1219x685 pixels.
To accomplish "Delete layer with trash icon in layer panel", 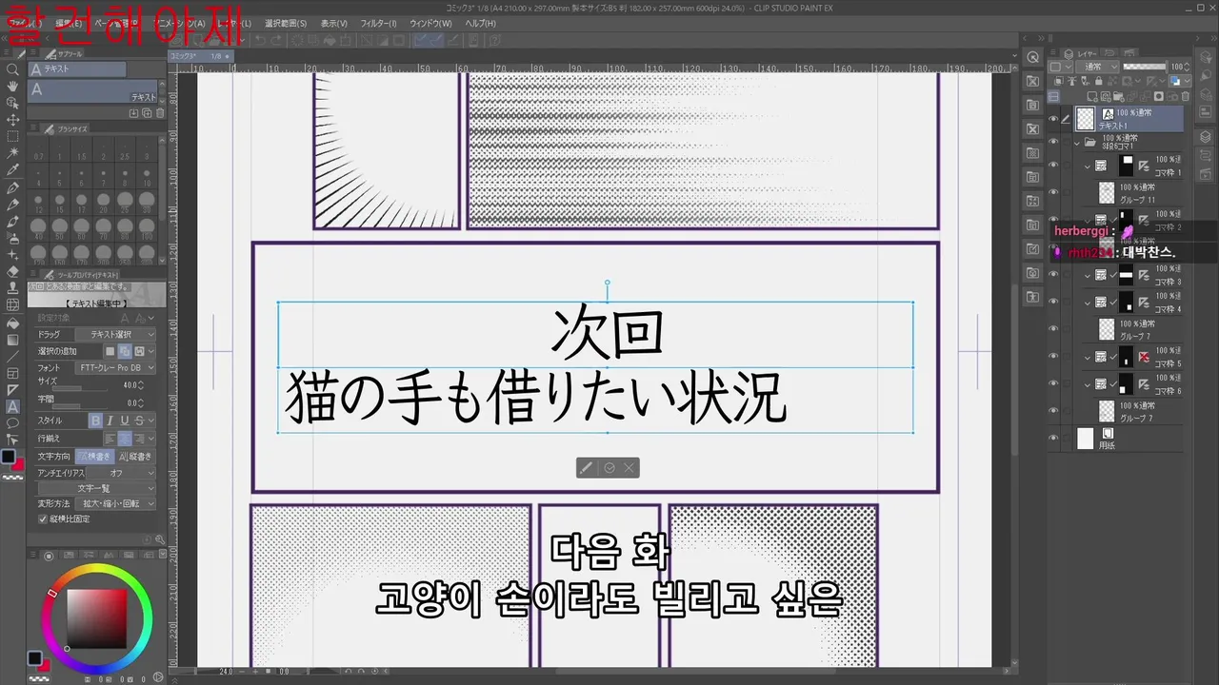I will 1185,96.
